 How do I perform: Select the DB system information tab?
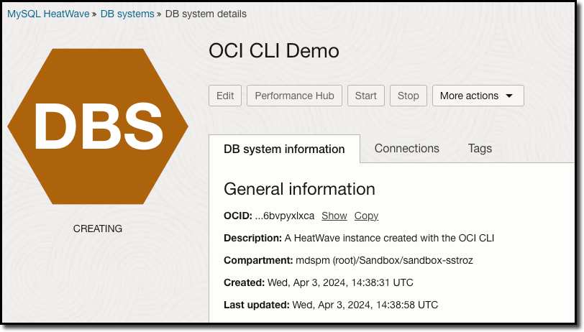[284, 149]
